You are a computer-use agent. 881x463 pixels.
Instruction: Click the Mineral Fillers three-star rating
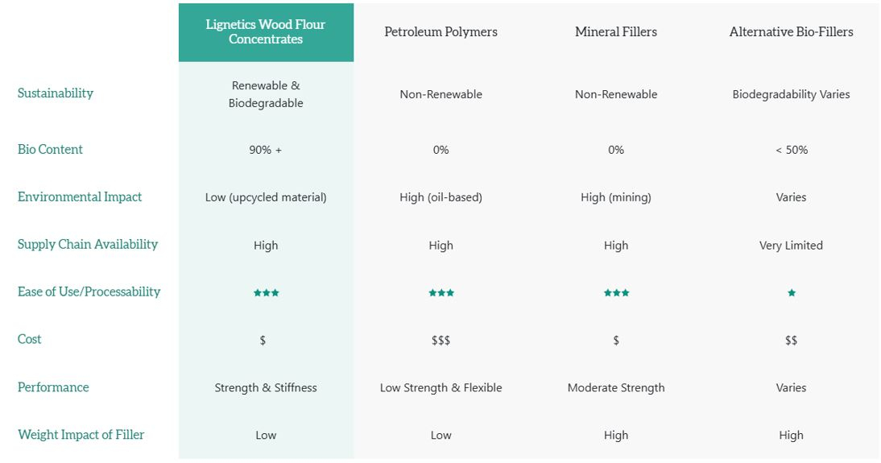[x=616, y=293]
